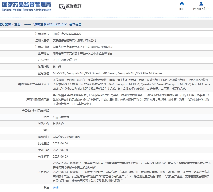Click the 备注 row label

click(46, 130)
